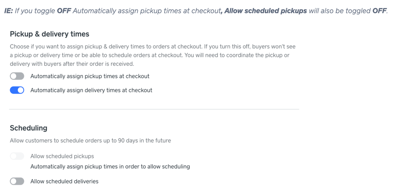
Task: Turn off automatic delivery times at checkout
Action: tap(17, 90)
